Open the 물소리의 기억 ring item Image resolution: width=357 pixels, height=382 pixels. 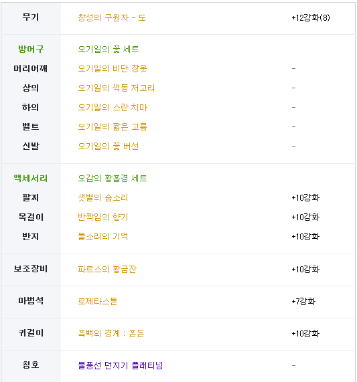coord(103,236)
